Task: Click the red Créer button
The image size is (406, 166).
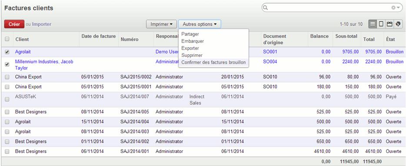Action: click(x=14, y=24)
